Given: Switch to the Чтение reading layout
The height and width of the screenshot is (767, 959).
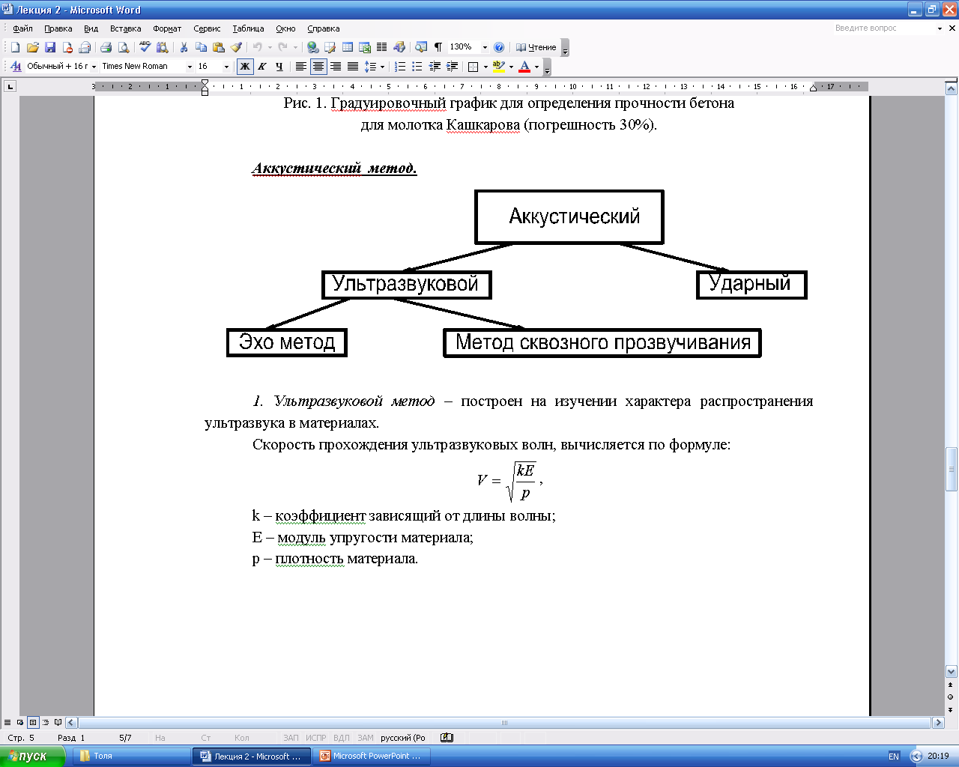Looking at the screenshot, I should coord(536,47).
